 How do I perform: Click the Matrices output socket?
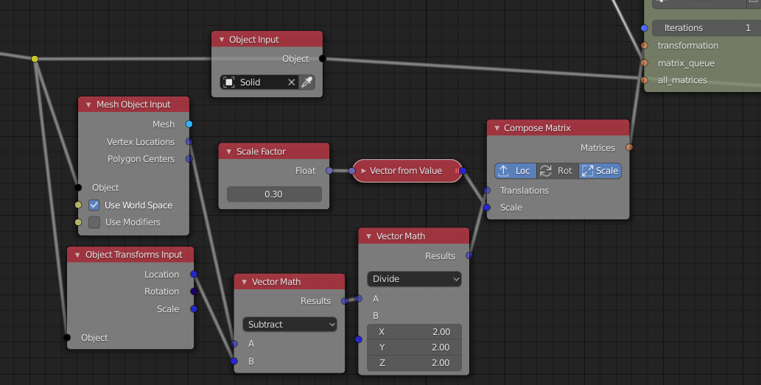coord(629,147)
